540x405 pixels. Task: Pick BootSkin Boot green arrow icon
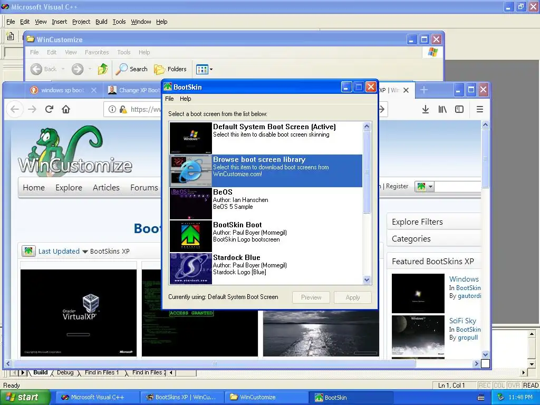click(190, 236)
